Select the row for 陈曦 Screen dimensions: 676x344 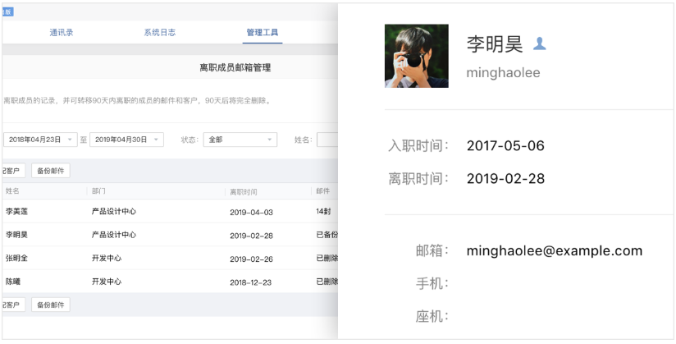click(171, 282)
